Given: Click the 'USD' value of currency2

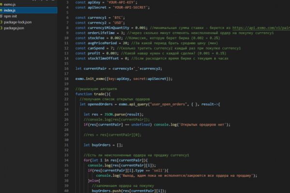Looking at the screenshot, I should (x=118, y=23).
